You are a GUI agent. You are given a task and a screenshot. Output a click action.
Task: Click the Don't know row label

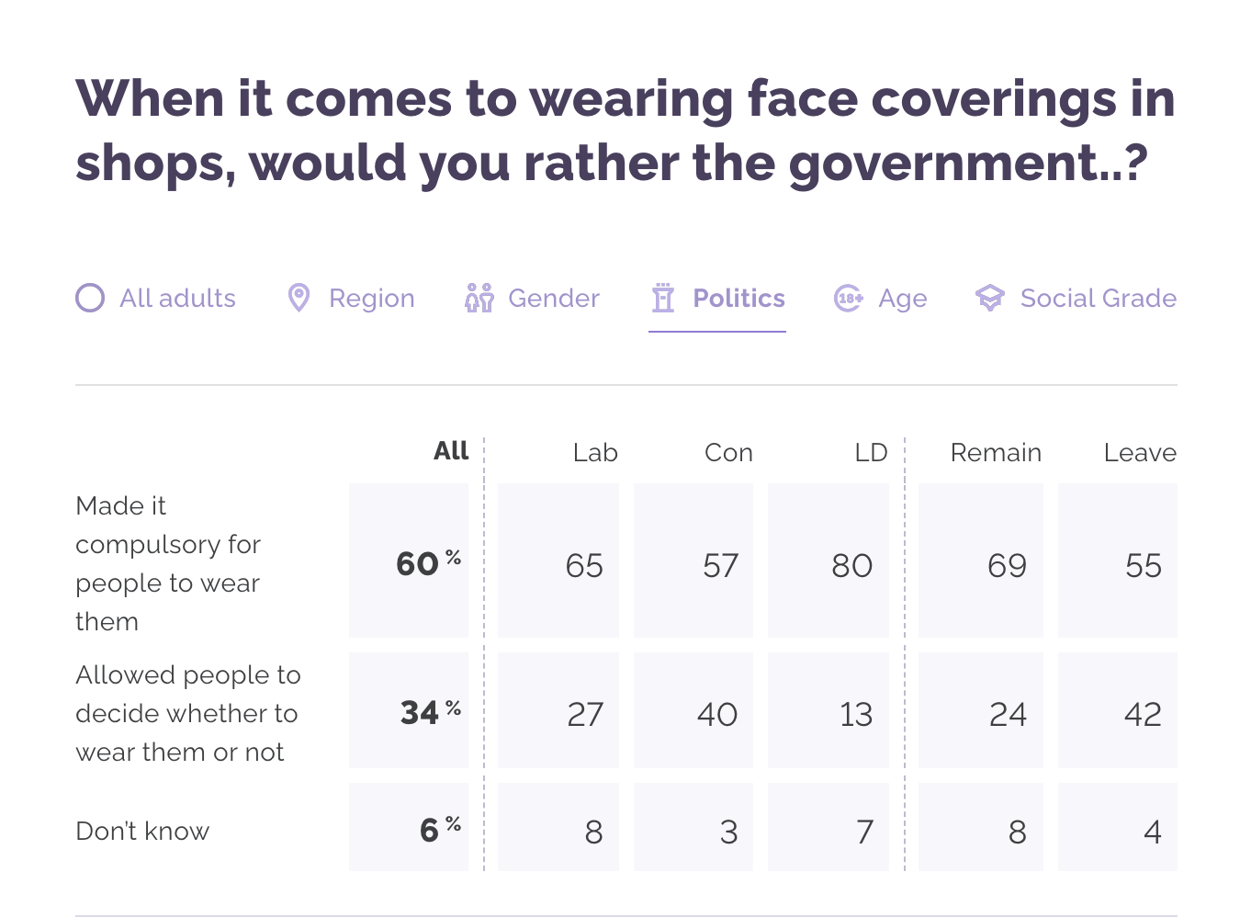142,831
